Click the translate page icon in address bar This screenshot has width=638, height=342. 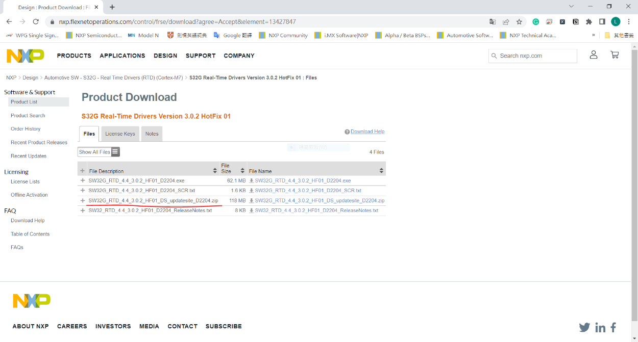[492, 22]
